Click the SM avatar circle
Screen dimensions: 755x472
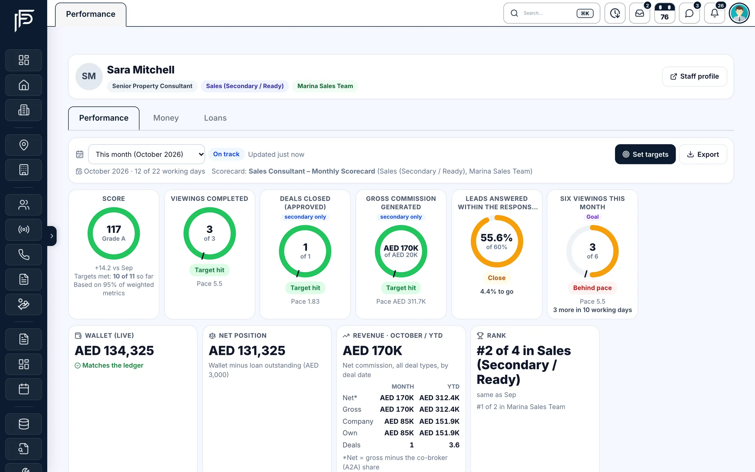click(x=89, y=76)
